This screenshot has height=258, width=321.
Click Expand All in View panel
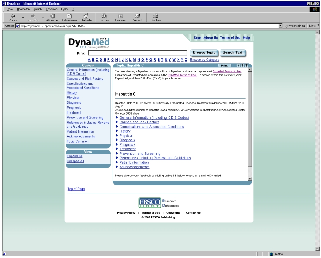pos(75,156)
